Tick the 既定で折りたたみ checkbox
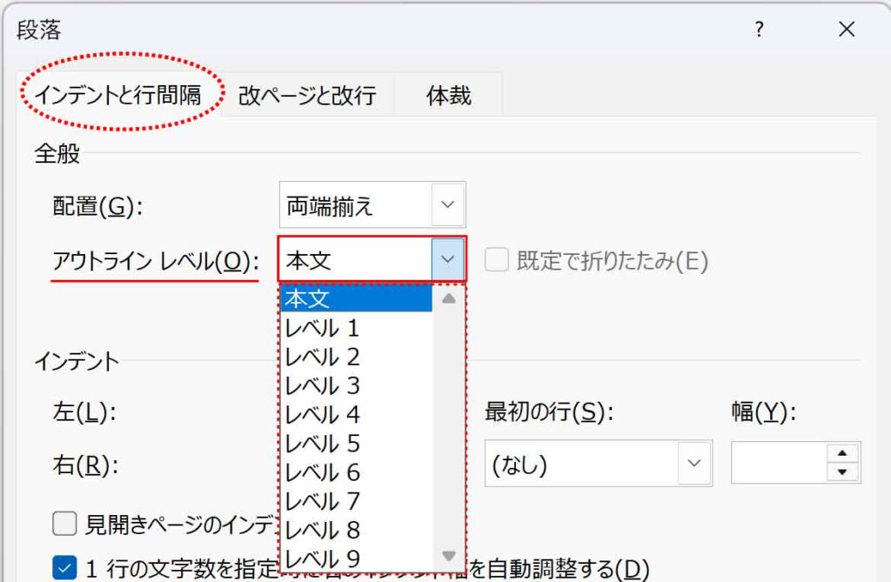The image size is (891, 582). (496, 260)
